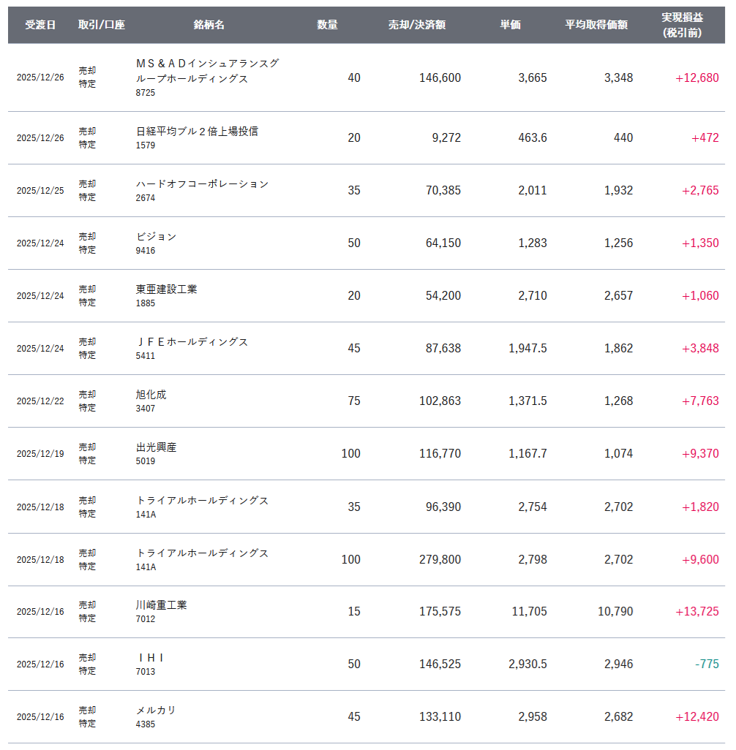736x750 pixels.
Task: Open the ＭＳ＆ＡＤインシュアランスグループホールディングス stock name
Action: click(x=207, y=71)
